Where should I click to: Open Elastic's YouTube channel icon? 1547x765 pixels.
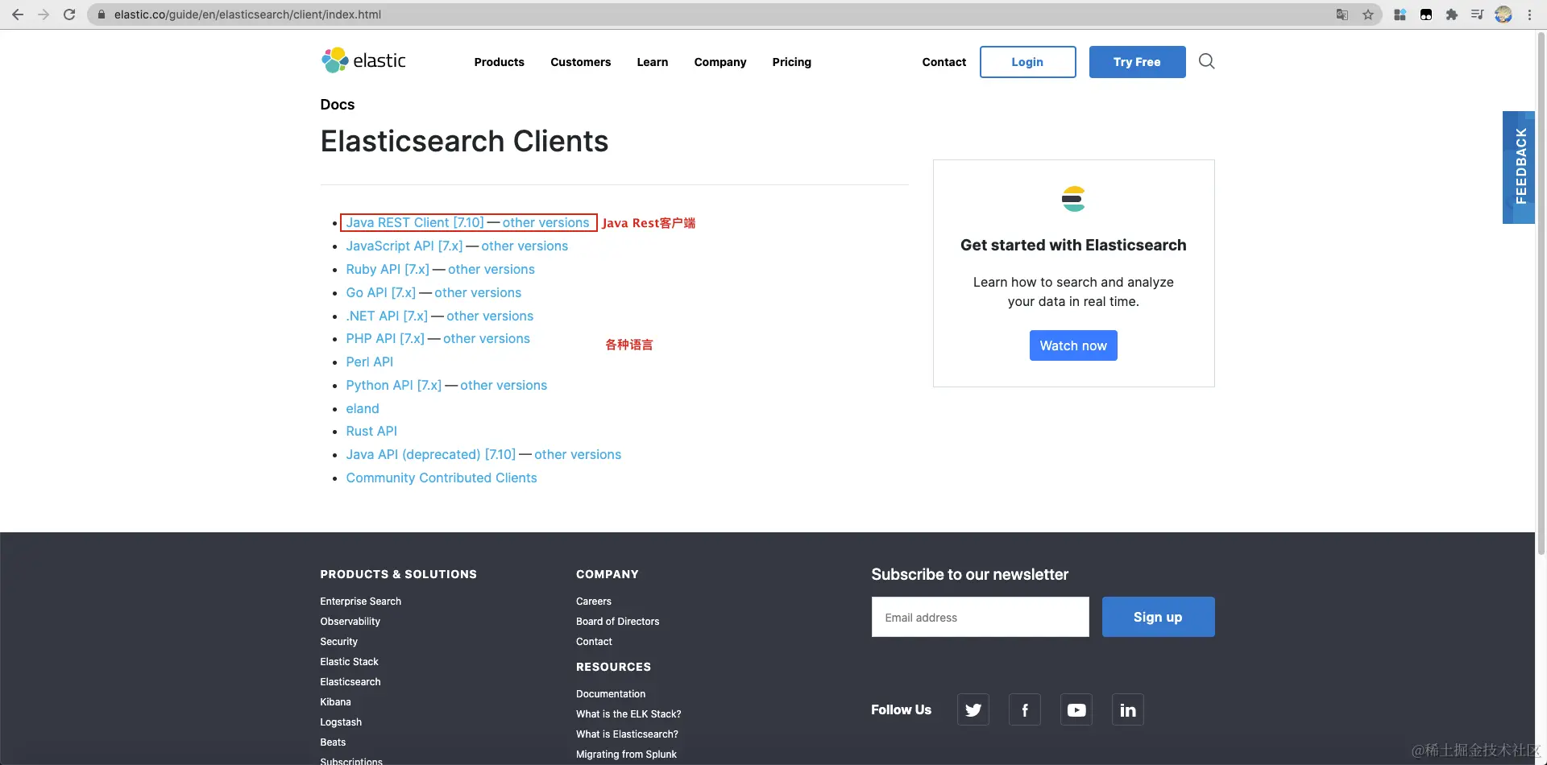(x=1076, y=709)
